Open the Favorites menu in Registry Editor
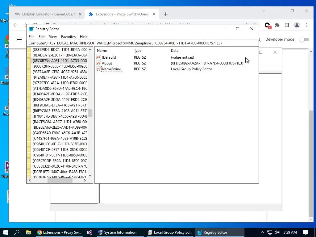The height and width of the screenshot is (237, 316). point(68,37)
